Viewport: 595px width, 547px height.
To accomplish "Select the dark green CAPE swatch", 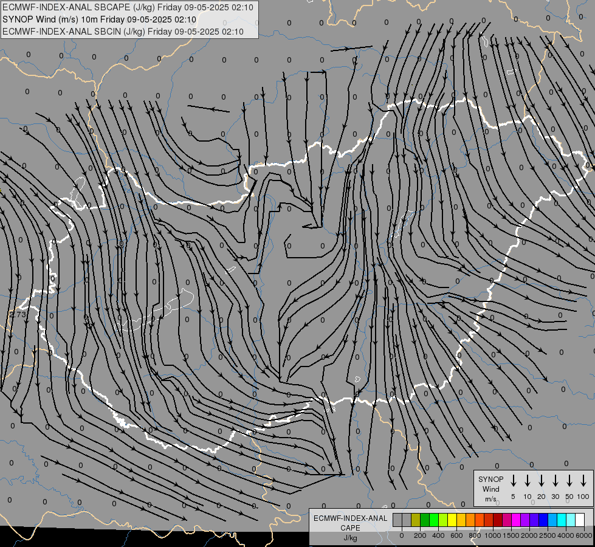I will pyautogui.click(x=425, y=520).
